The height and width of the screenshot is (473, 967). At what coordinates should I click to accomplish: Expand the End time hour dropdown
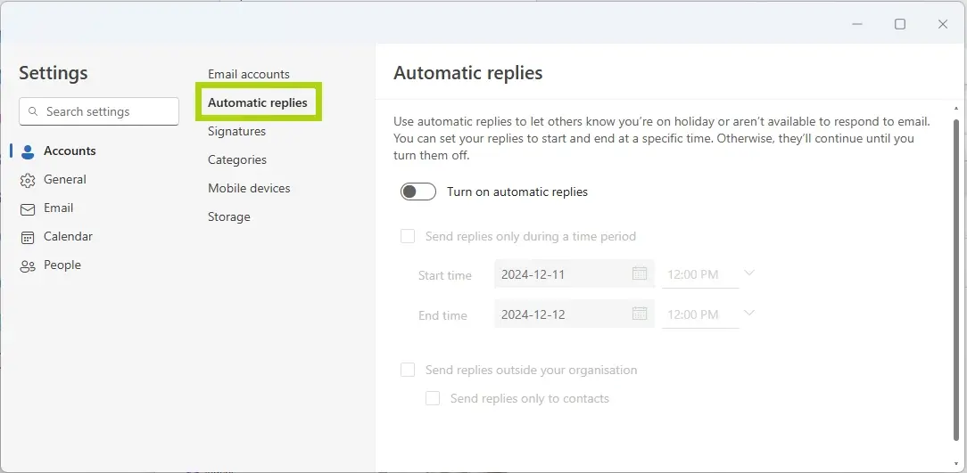(x=748, y=314)
